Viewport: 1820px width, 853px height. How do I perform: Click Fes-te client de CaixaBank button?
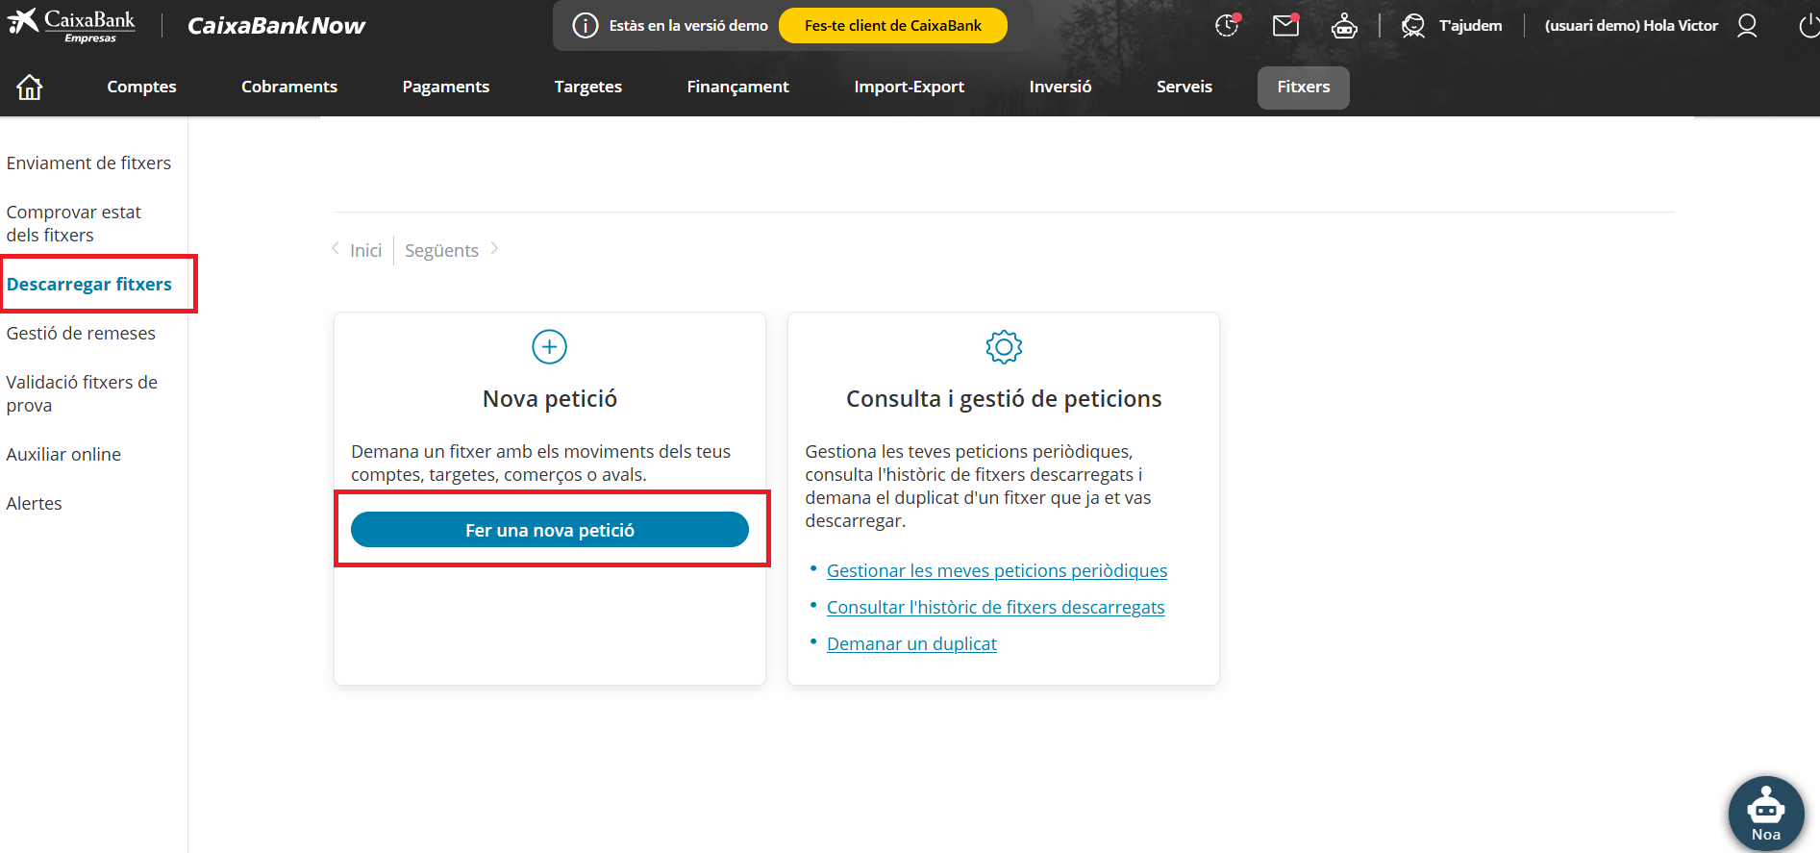pos(892,26)
